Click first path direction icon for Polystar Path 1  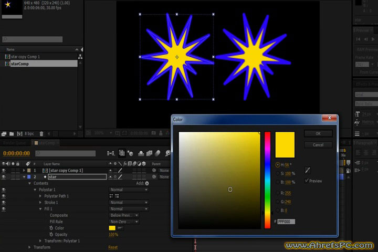pos(111,196)
